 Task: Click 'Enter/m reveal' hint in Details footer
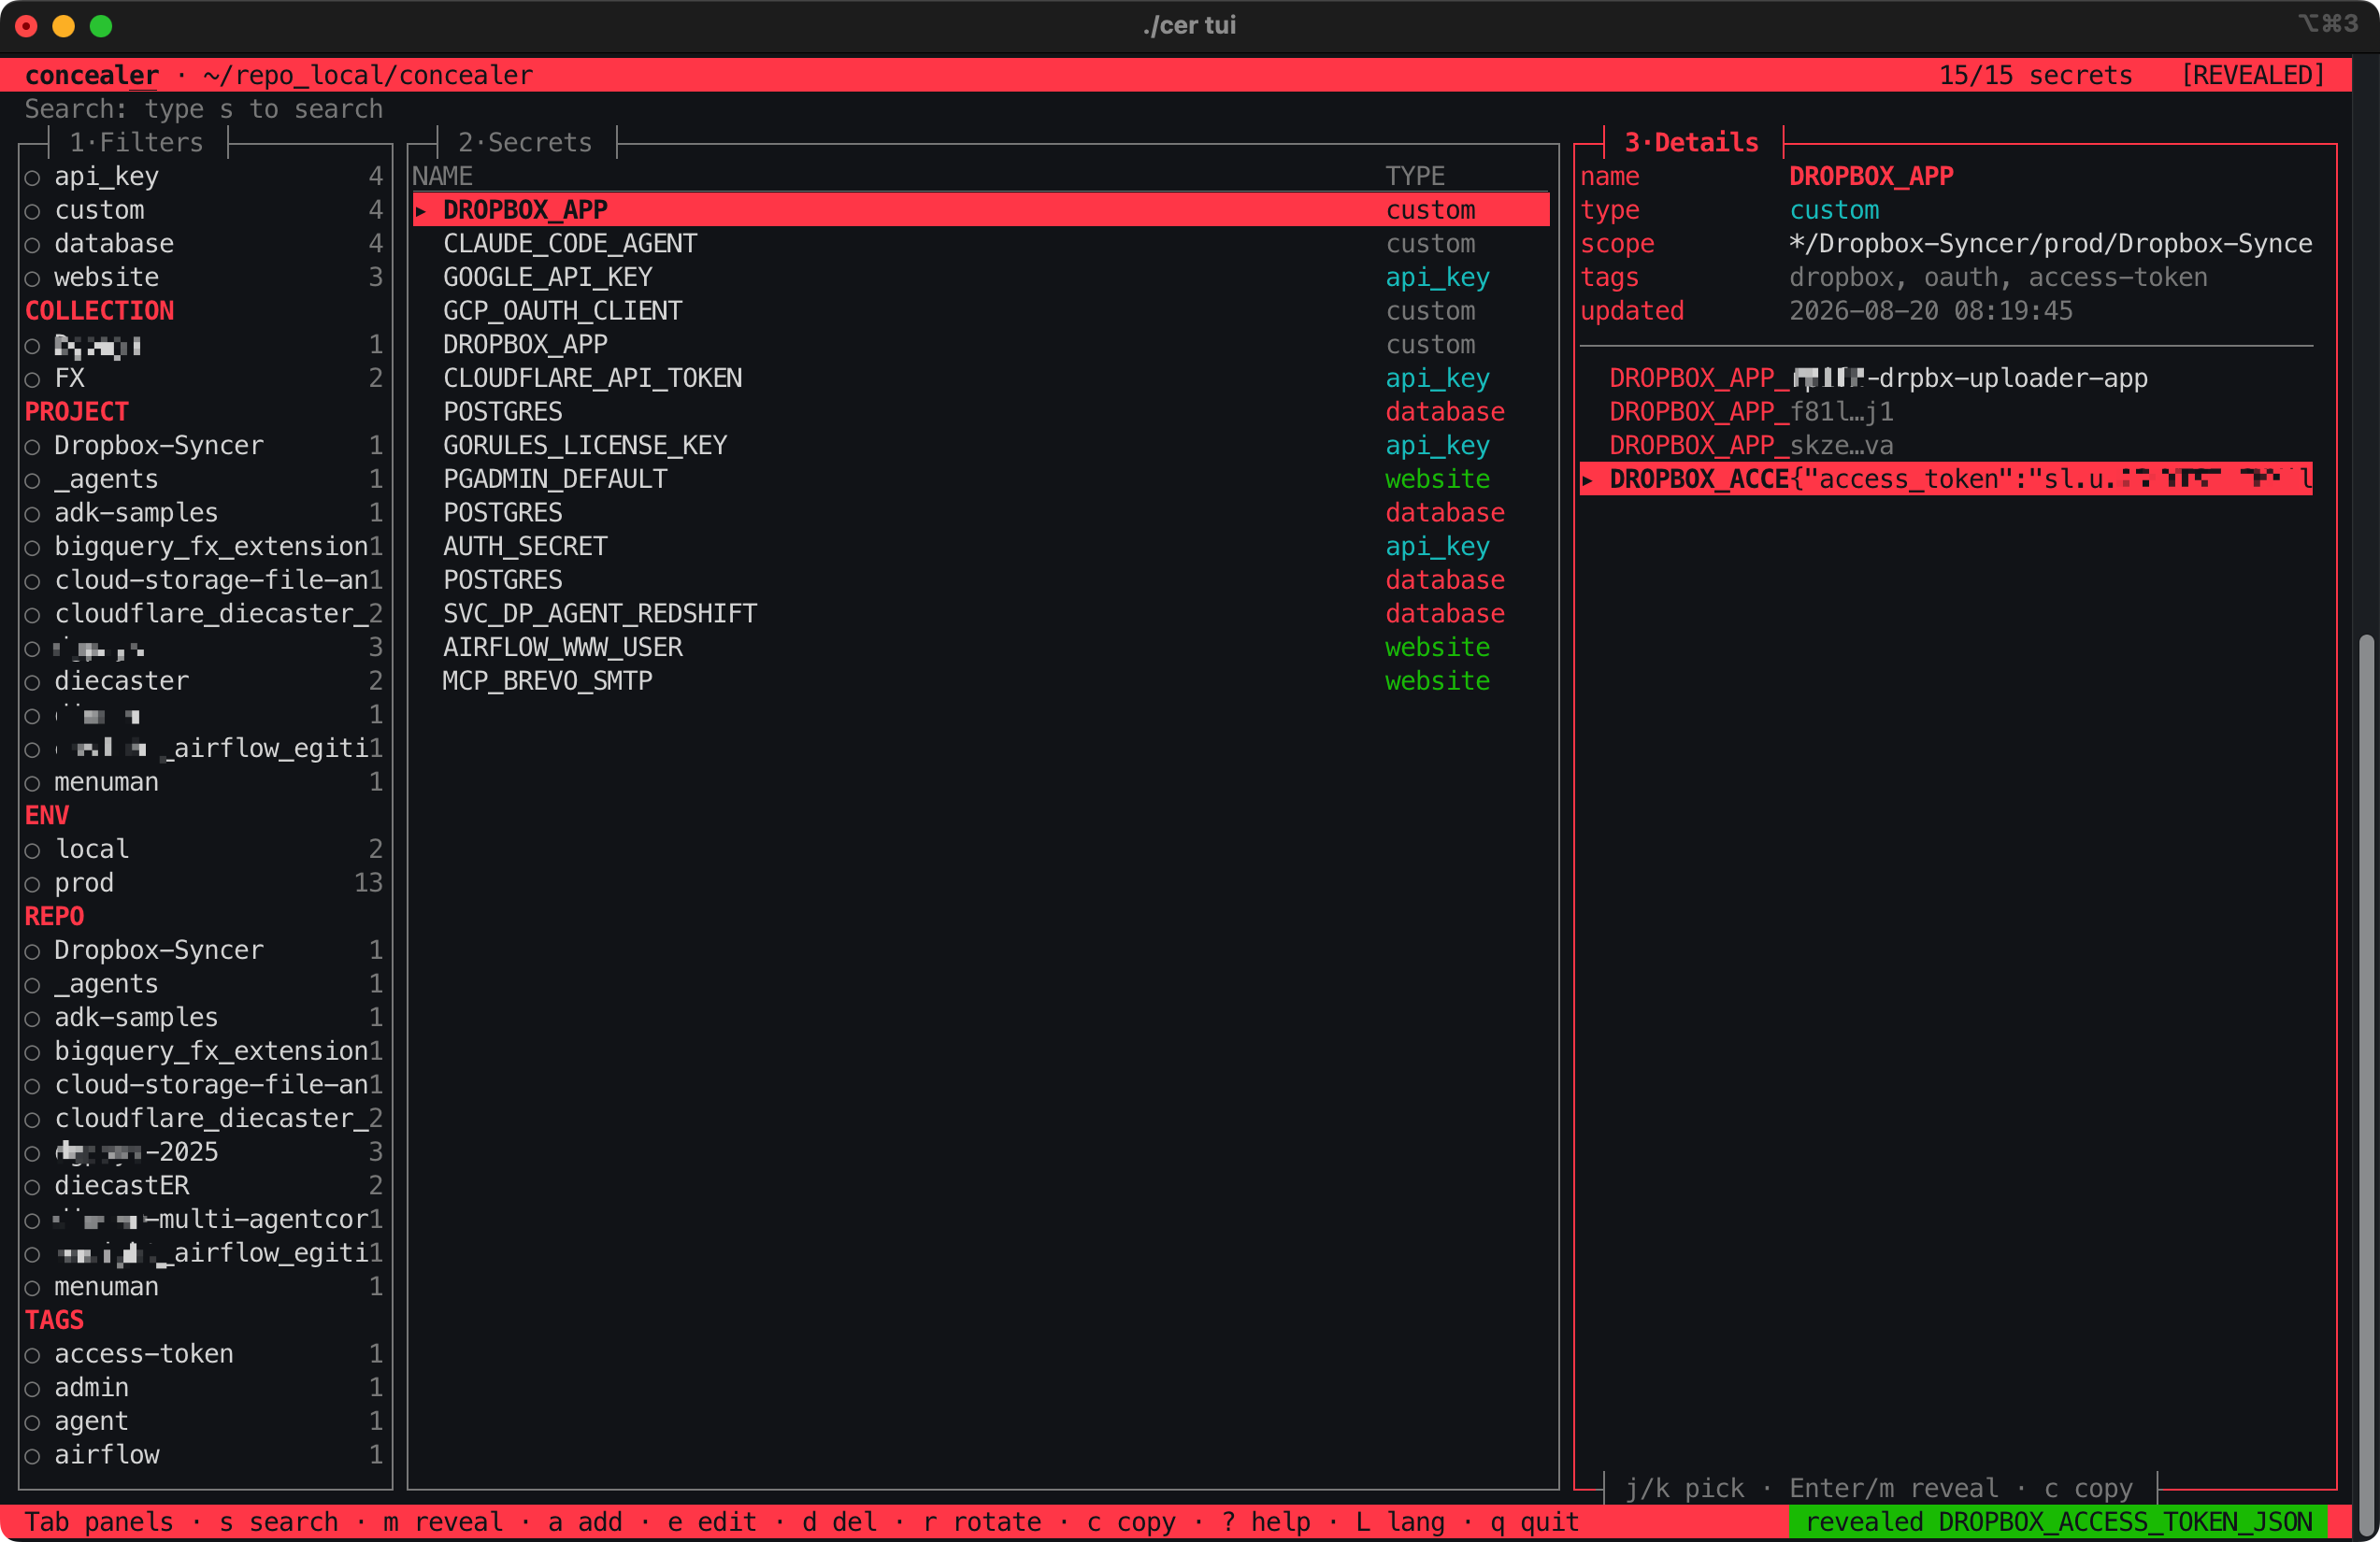tap(1893, 1489)
